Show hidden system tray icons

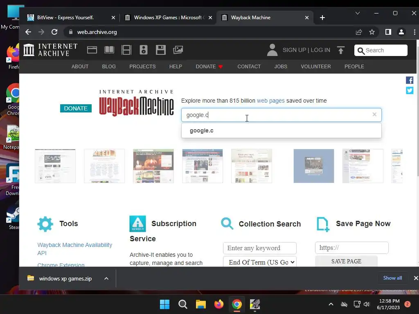point(331,304)
